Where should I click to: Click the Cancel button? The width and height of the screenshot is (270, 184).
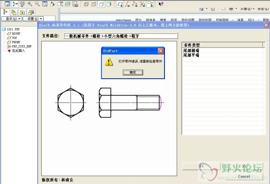point(244,176)
